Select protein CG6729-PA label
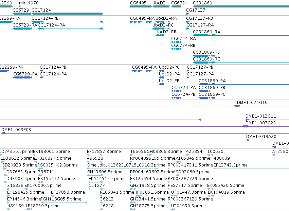289x211 pixels. pos(25,74)
